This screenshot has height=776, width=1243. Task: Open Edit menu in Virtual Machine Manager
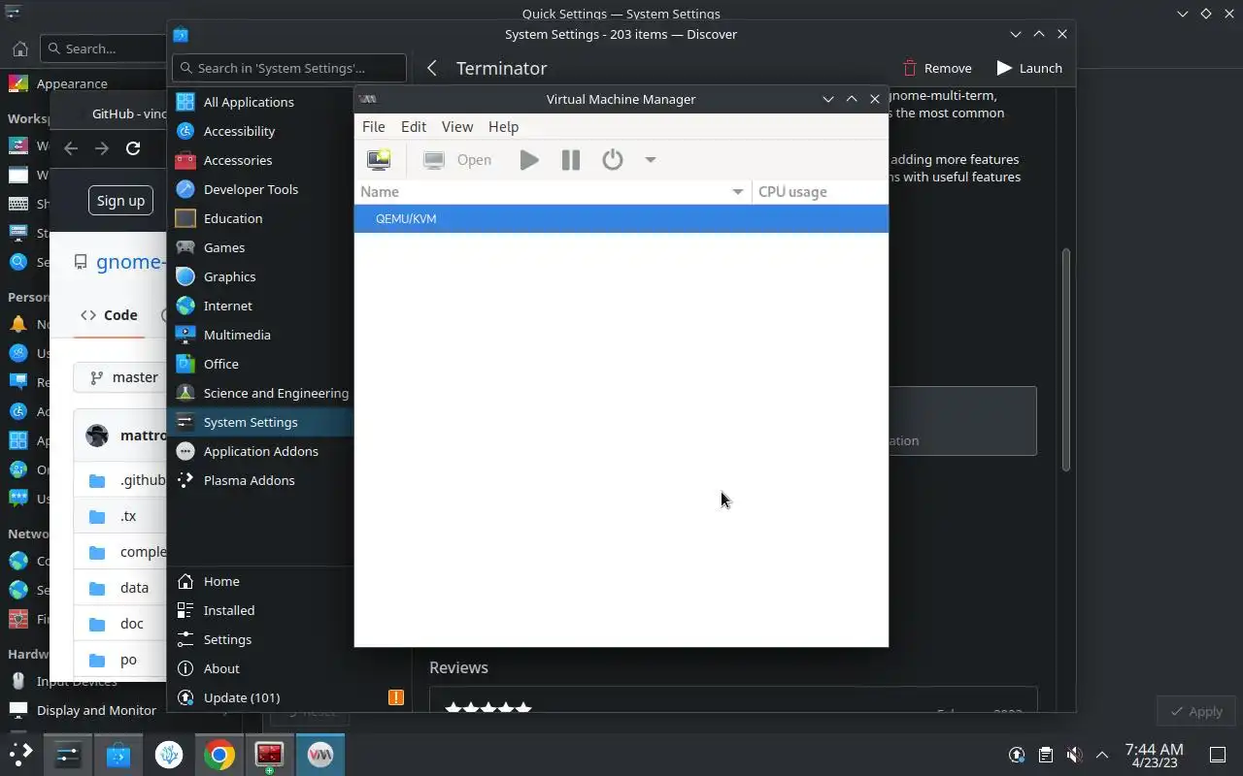414,127
